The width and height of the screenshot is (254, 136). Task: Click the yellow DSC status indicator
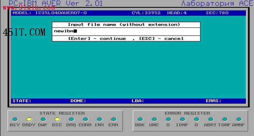point(57,119)
